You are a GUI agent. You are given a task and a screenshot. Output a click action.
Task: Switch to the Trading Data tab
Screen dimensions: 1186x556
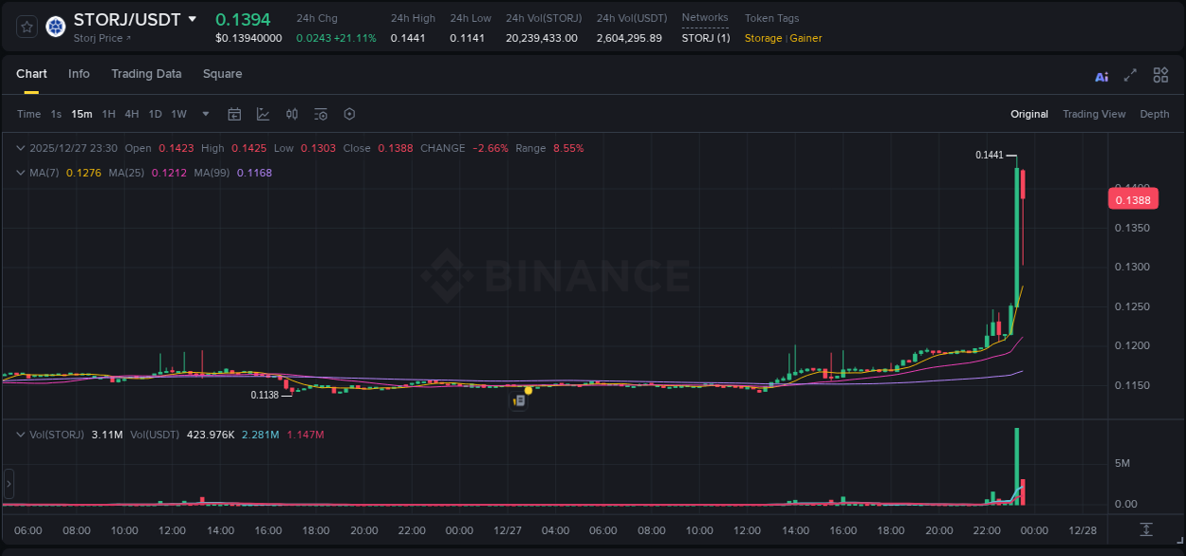click(x=146, y=73)
